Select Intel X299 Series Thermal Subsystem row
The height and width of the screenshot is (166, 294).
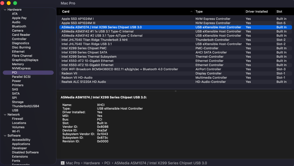point(176,57)
